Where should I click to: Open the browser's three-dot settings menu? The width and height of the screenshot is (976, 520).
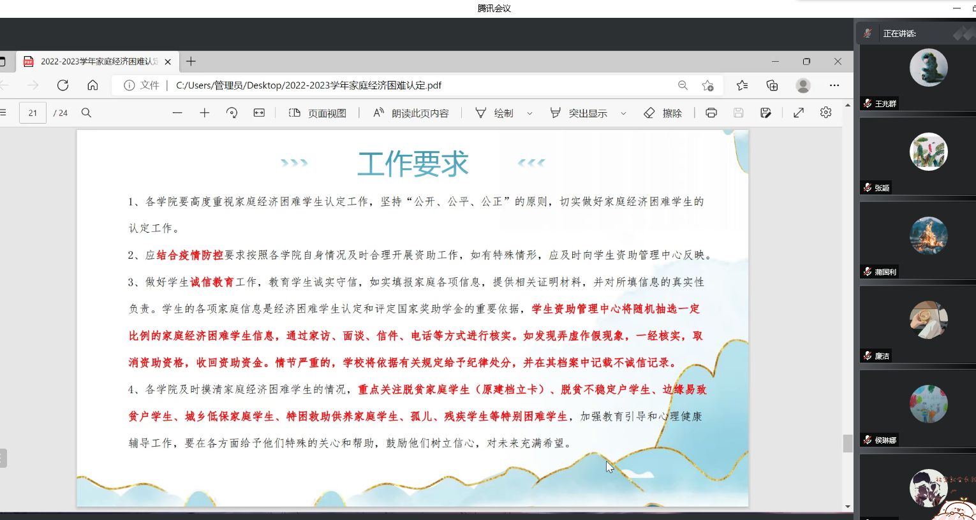[x=834, y=85]
